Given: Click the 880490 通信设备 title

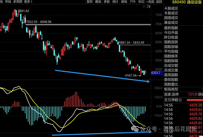Looking at the screenshot, I should (187, 2).
